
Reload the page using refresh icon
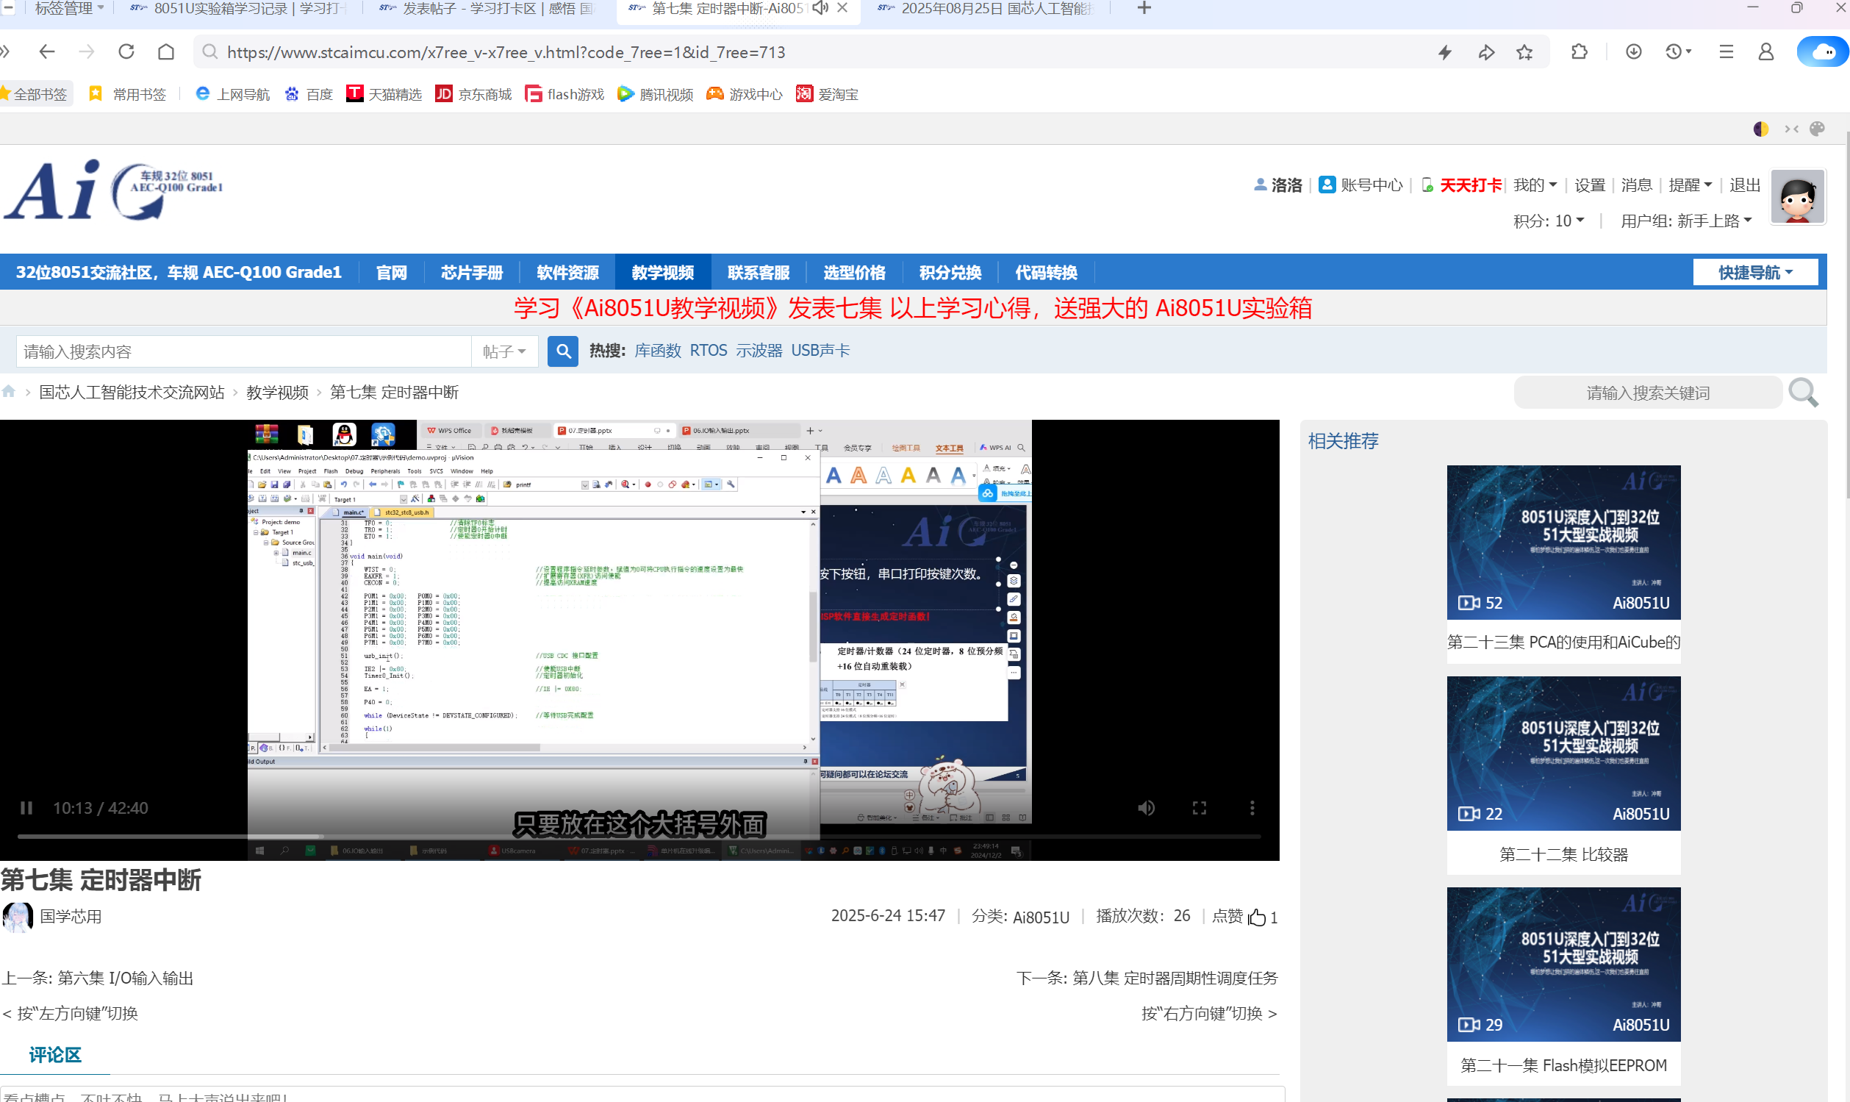coord(126,52)
